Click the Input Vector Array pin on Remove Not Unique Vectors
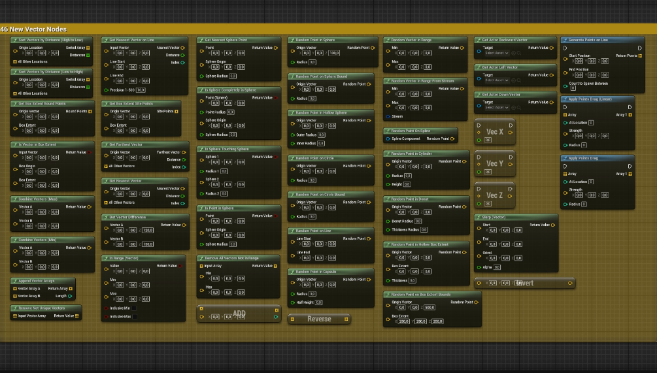This screenshot has height=373, width=657. point(15,316)
